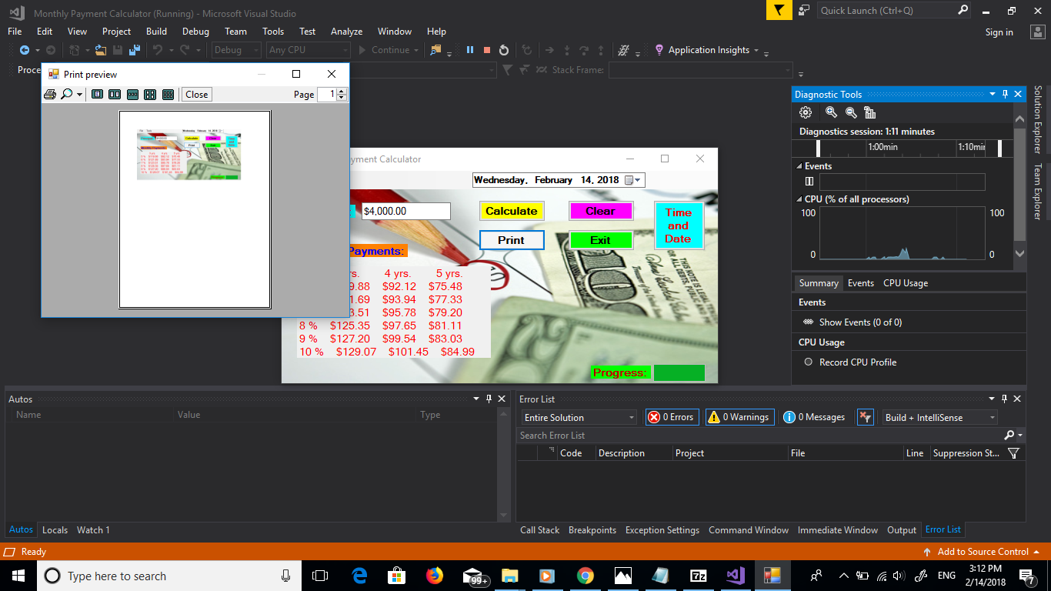The height and width of the screenshot is (591, 1051).
Task: Select the six-page view icon
Action: tap(168, 94)
